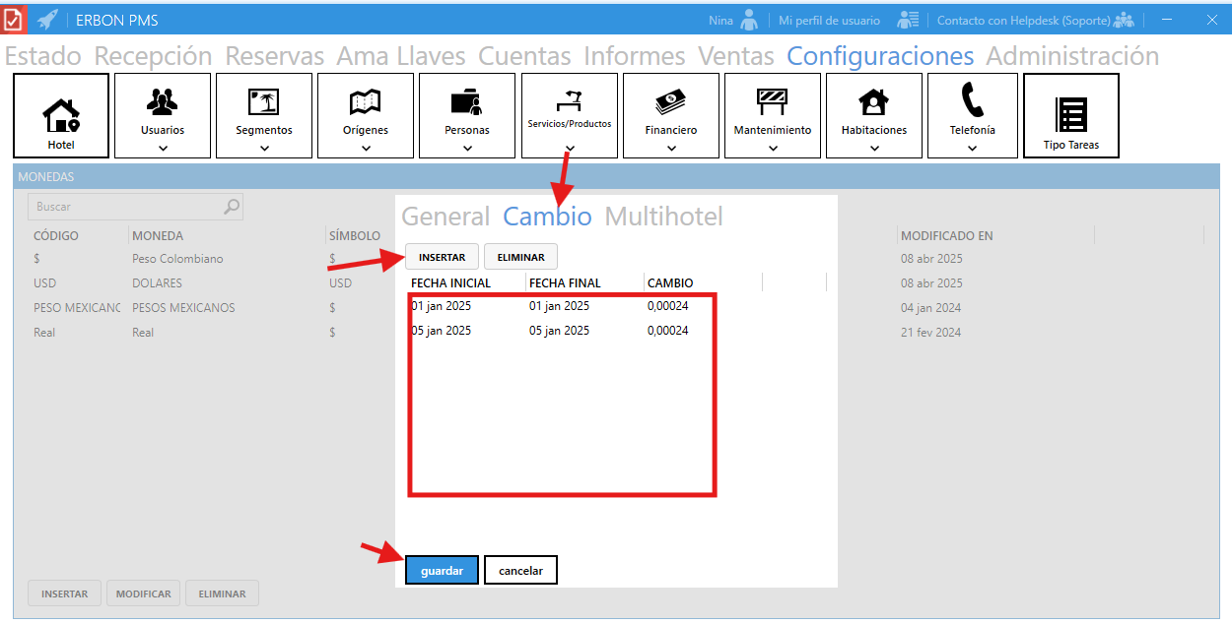Click the rocket icon in title bar
Screen dimensions: 1232x624
coord(46,20)
